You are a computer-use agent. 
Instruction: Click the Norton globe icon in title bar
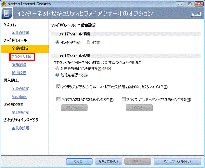[4, 4]
